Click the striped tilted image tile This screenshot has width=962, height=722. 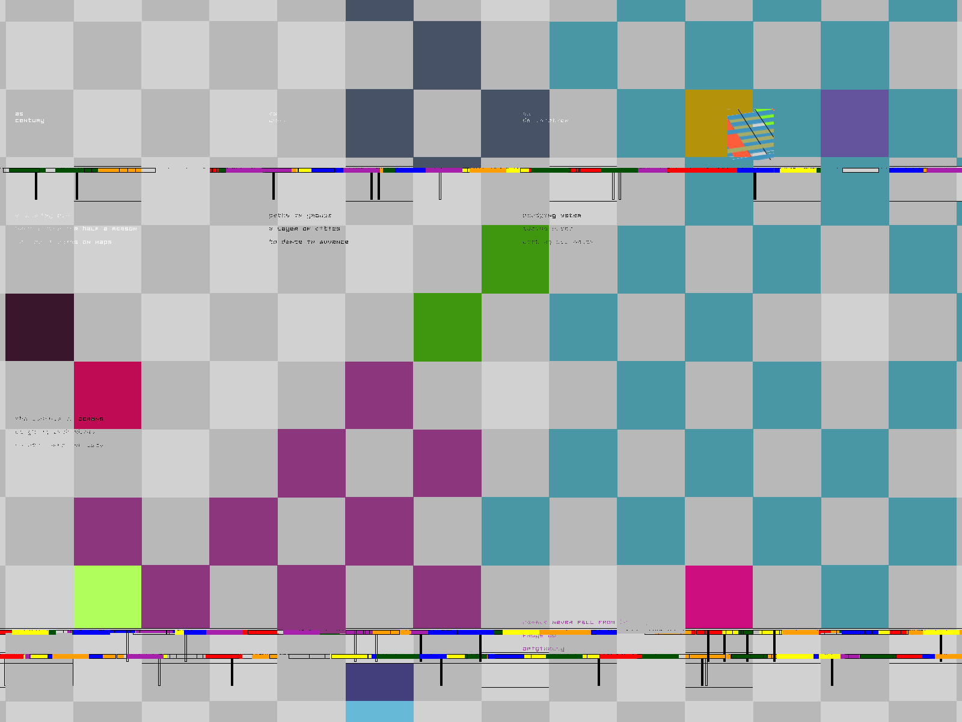click(750, 134)
